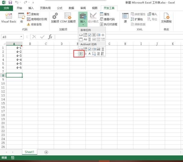Switch to the 公式 Formulas tab

(x=60, y=8)
